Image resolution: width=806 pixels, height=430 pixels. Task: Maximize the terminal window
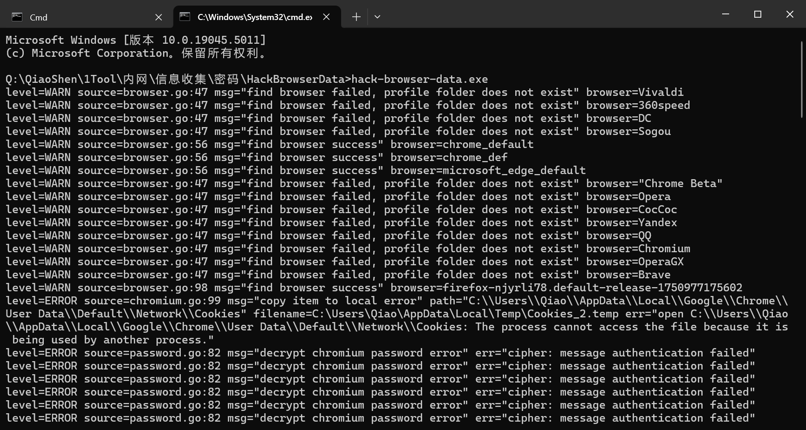tap(758, 14)
